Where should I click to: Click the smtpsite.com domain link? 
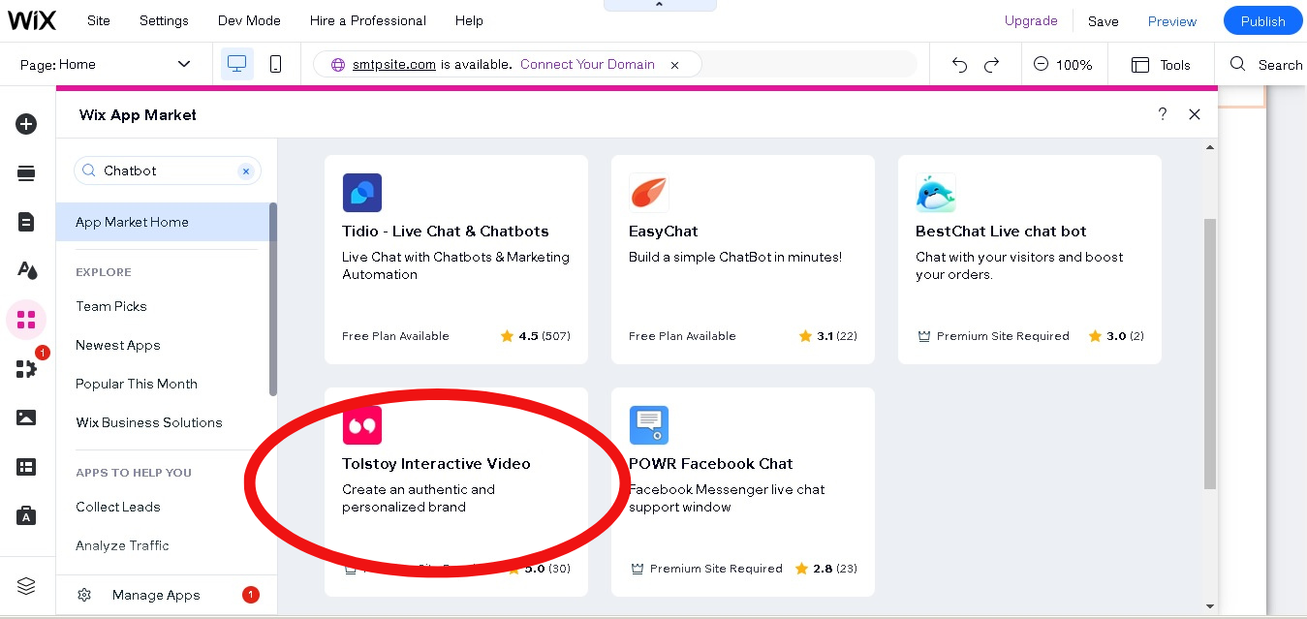(x=393, y=65)
